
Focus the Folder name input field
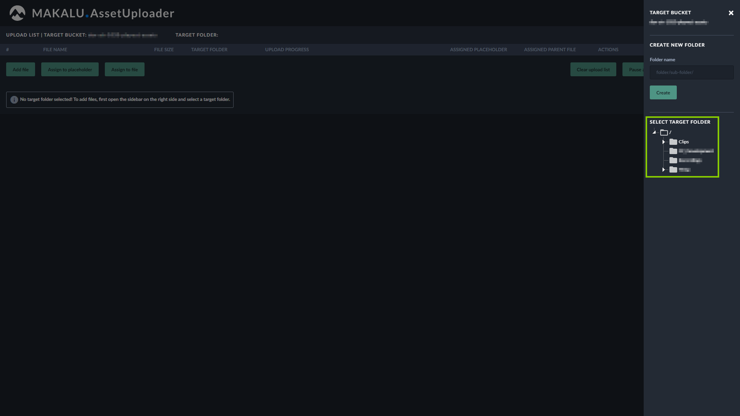point(691,72)
